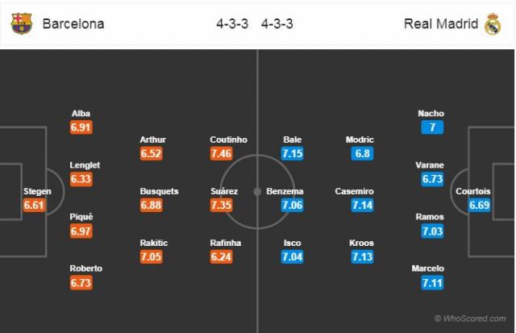Select the Busquets player name
This screenshot has height=333, width=516.
tap(160, 191)
